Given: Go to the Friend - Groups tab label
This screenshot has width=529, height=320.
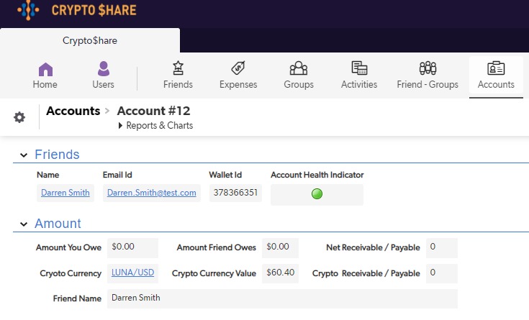Looking at the screenshot, I should point(428,84).
